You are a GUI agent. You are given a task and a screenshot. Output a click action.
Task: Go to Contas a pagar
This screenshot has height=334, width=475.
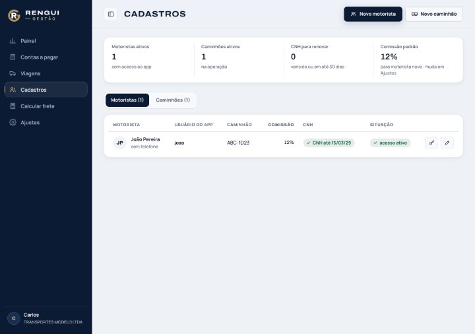click(x=46, y=57)
